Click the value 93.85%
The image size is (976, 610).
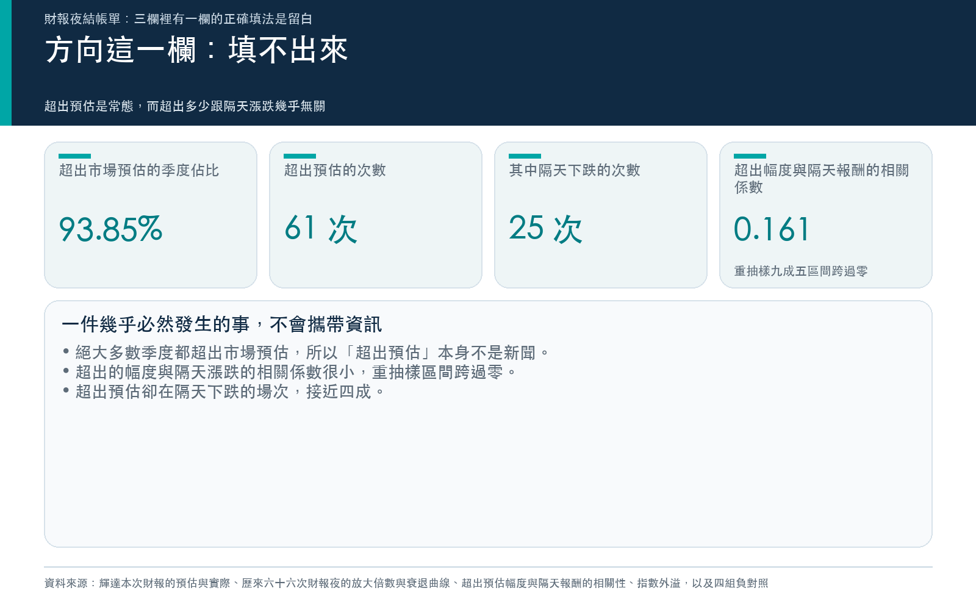(110, 229)
